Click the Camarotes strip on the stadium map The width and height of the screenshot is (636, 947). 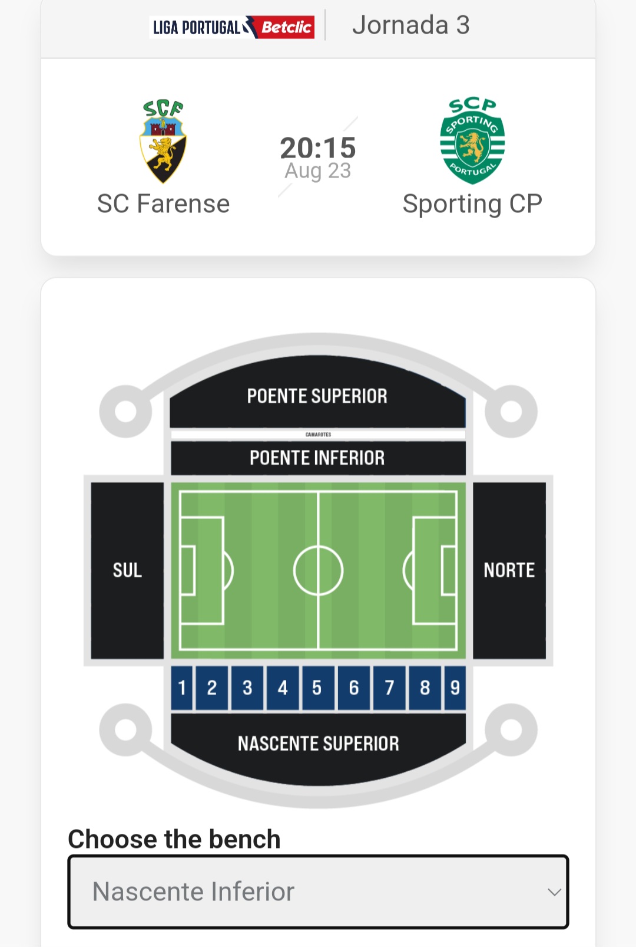tap(318, 435)
